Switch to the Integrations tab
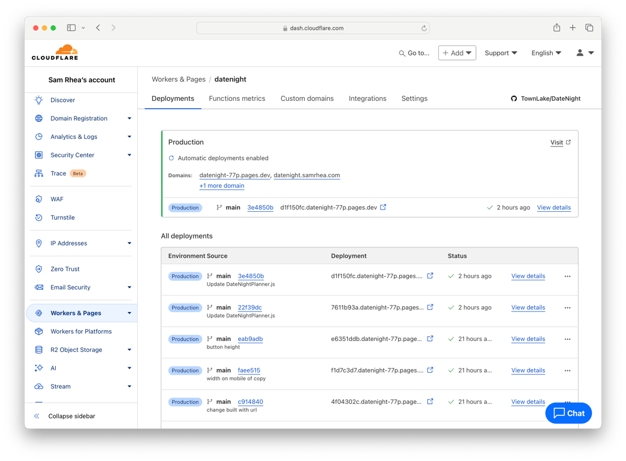626x461 pixels. 368,98
